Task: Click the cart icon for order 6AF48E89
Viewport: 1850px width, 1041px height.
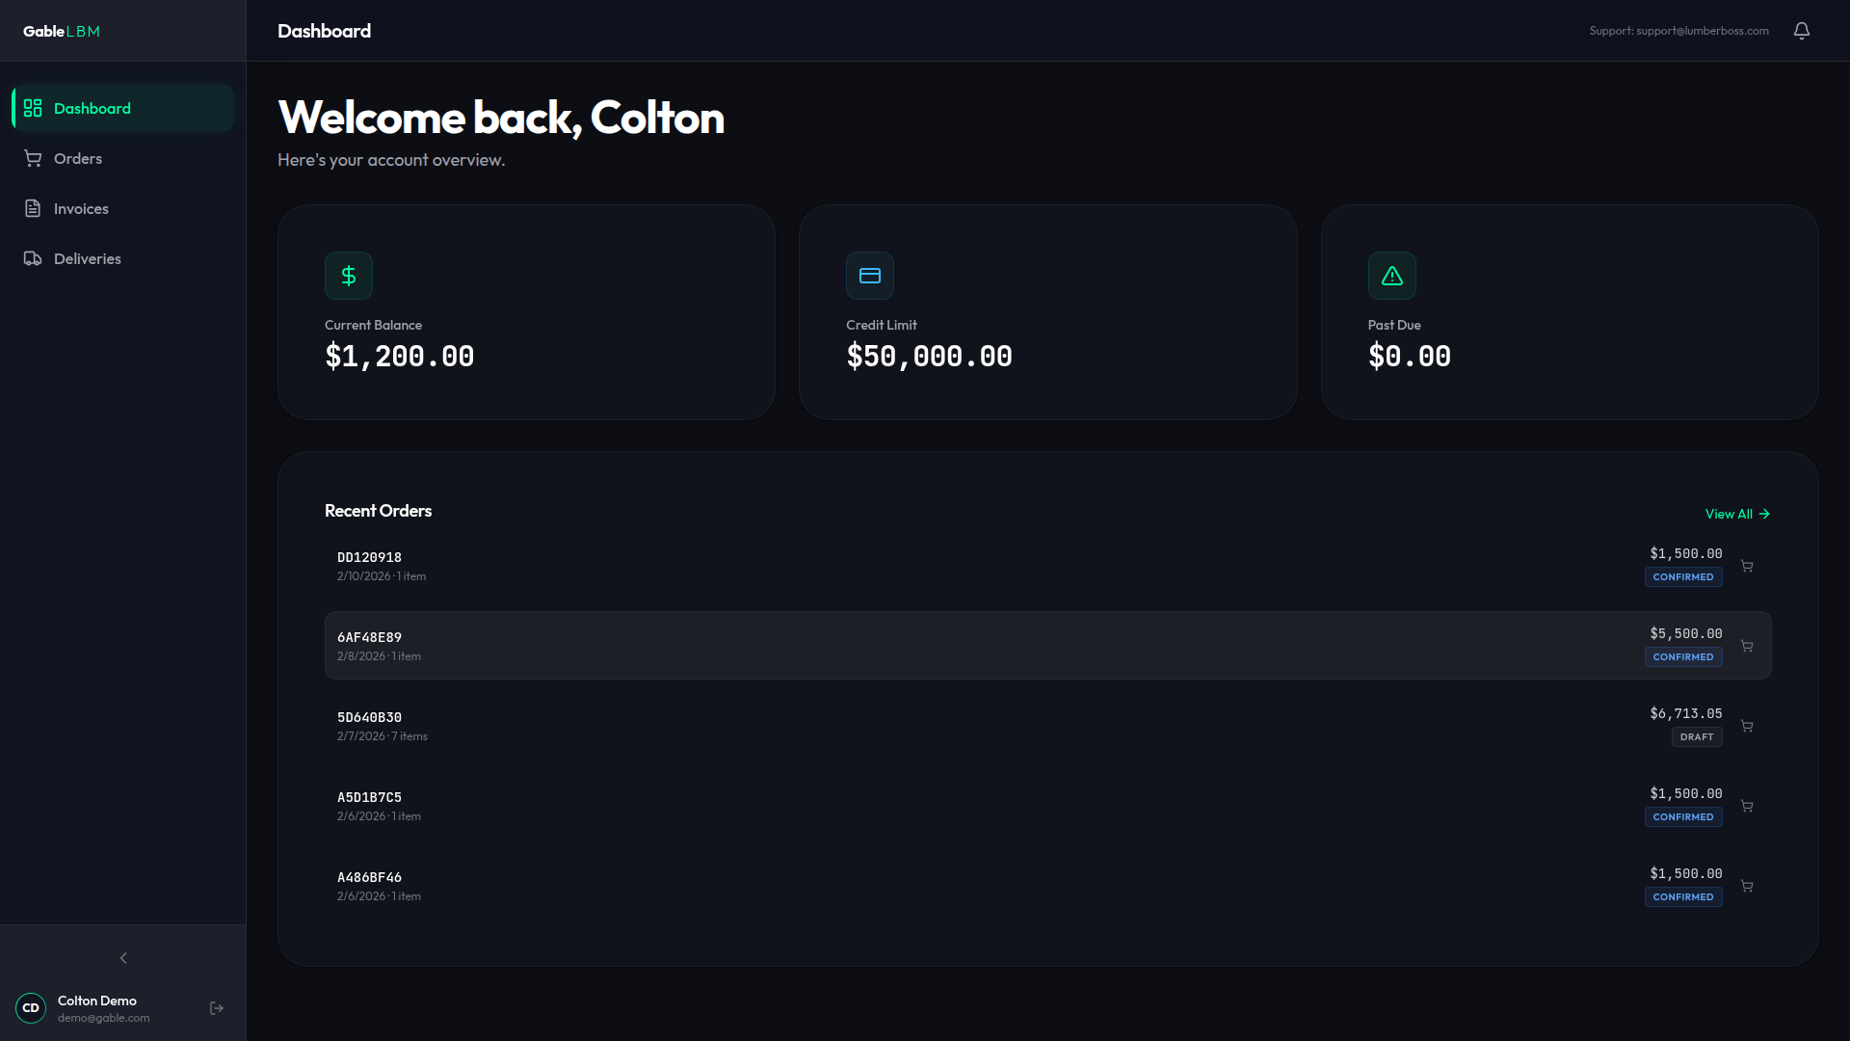Action: 1747,646
